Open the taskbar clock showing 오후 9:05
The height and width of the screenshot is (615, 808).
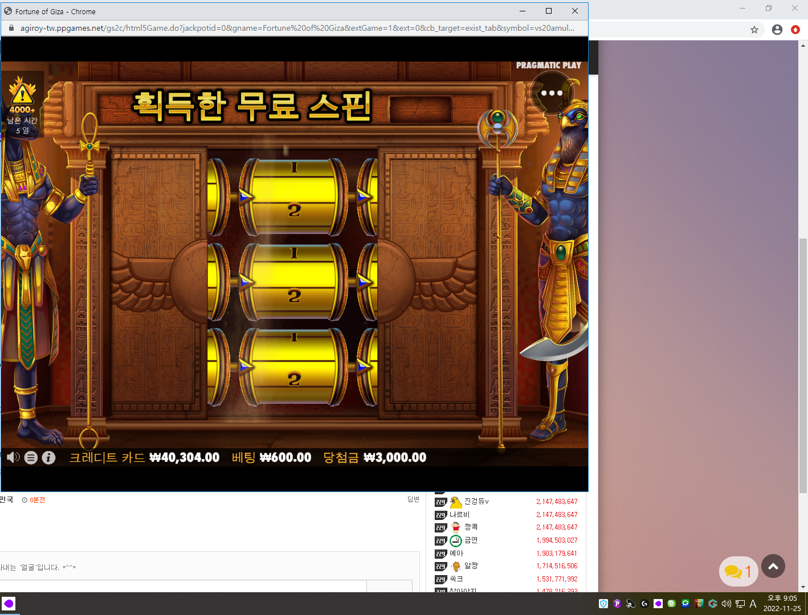point(782,604)
